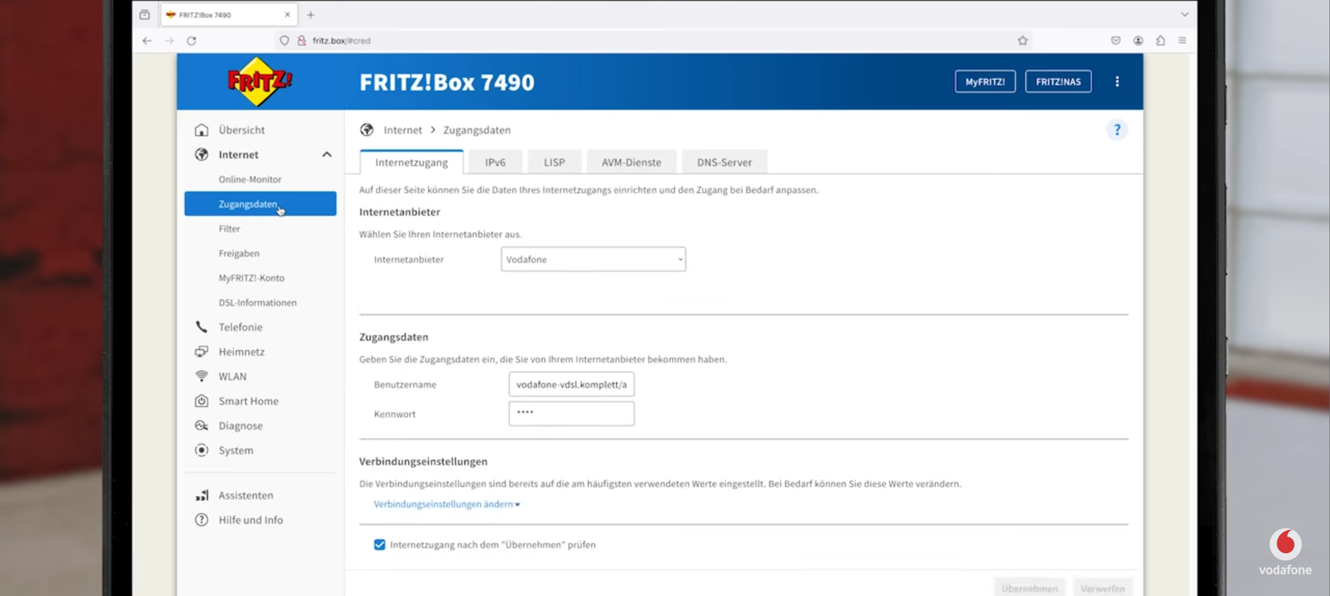
Task: Click the FRITZ!NAS button
Action: point(1058,82)
